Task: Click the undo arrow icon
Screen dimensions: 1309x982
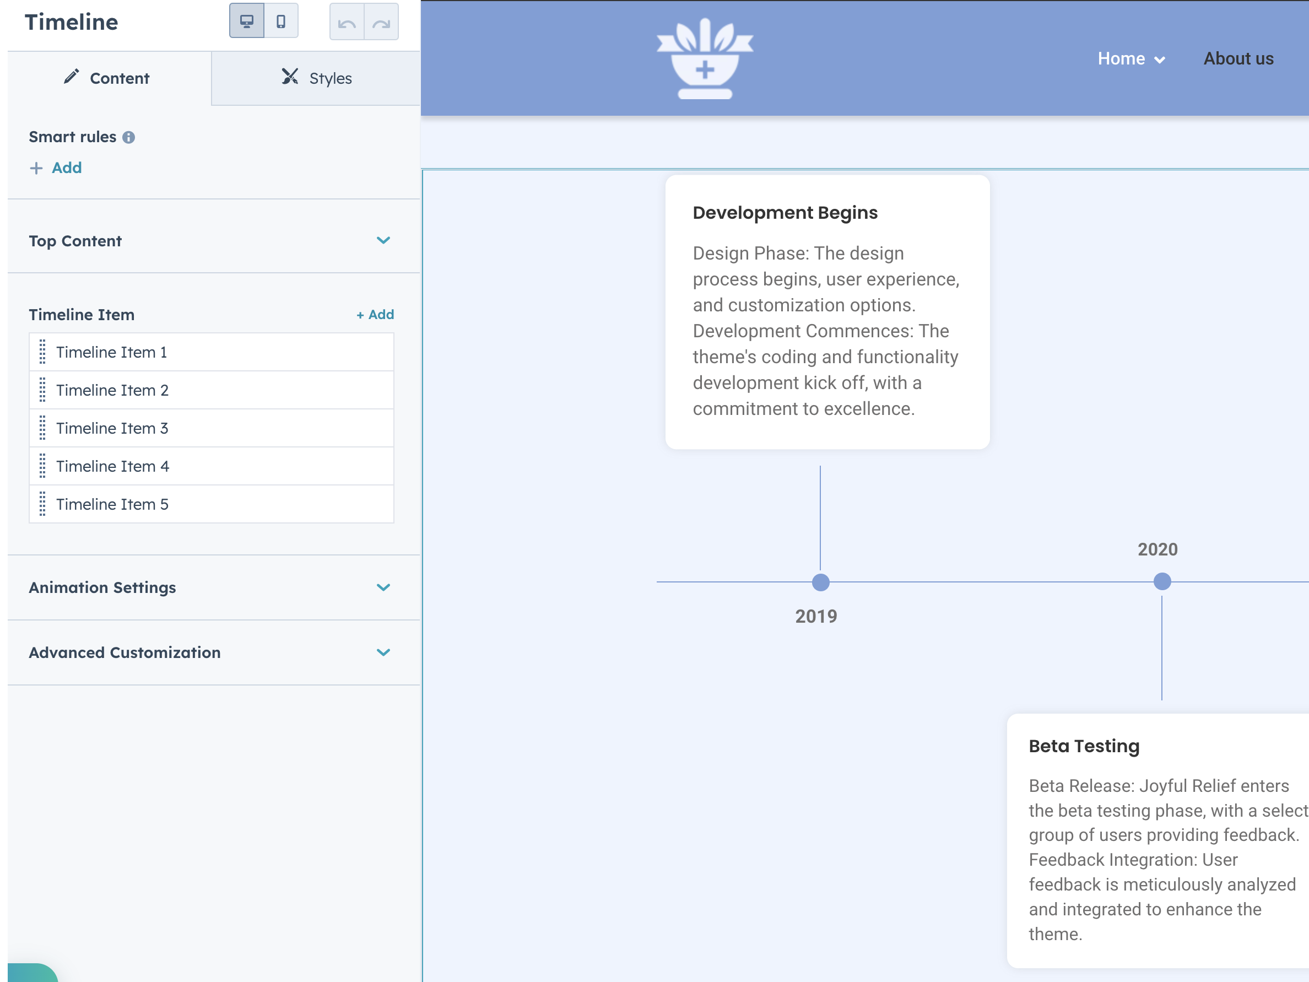Action: (347, 23)
